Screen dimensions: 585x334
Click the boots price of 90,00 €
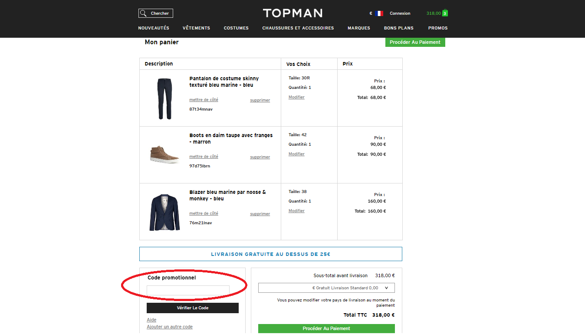click(x=378, y=144)
